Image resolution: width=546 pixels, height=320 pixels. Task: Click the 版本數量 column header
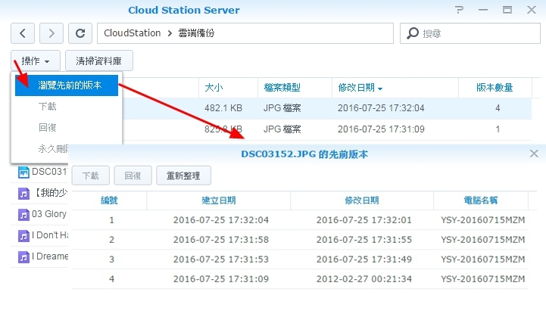tap(495, 88)
